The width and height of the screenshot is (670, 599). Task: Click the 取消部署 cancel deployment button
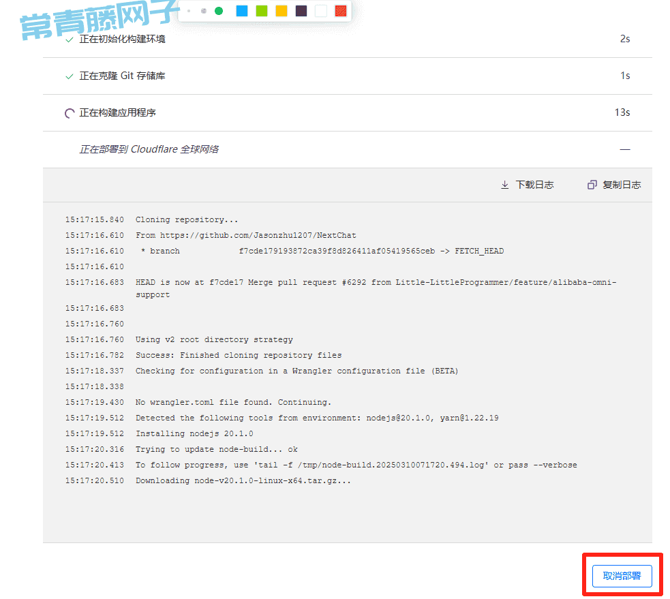622,576
